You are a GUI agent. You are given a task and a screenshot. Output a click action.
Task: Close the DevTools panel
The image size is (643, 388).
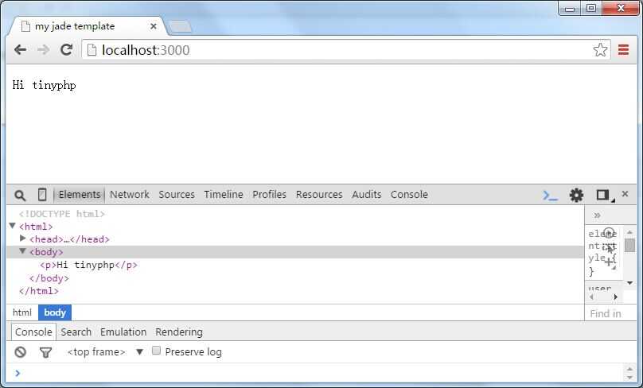[625, 194]
